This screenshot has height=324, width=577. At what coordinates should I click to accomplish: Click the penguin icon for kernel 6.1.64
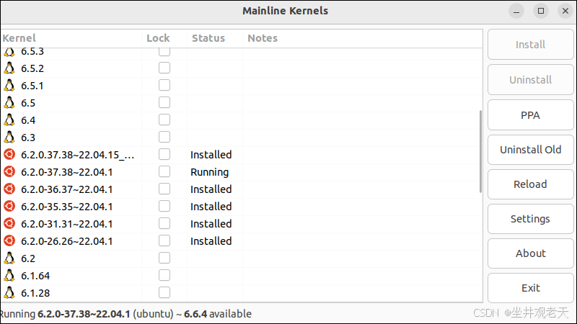[9, 276]
